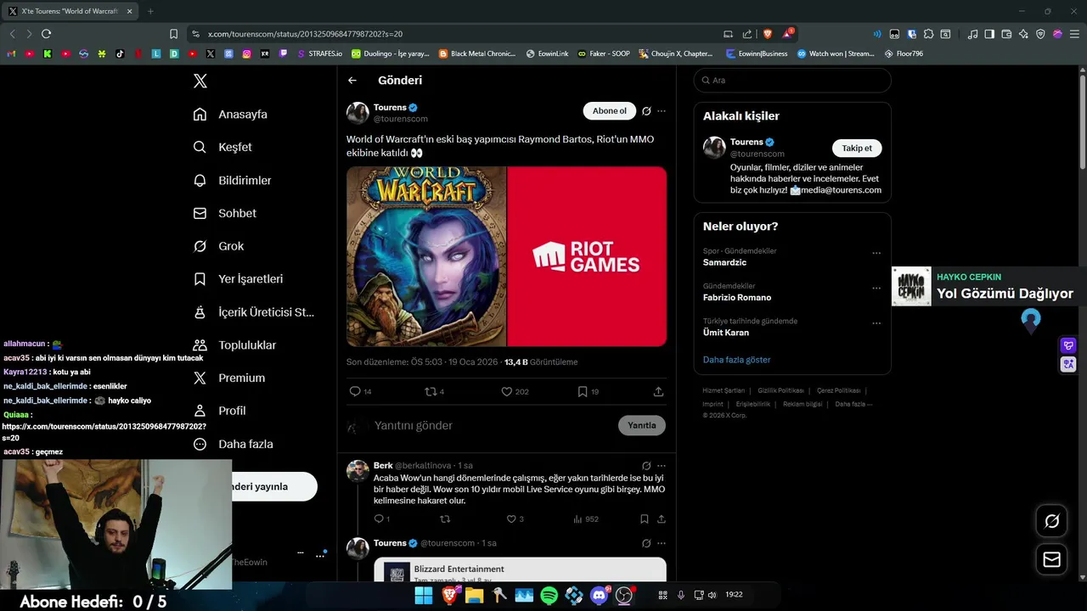Open Ümit Karan trend options menu

point(876,323)
